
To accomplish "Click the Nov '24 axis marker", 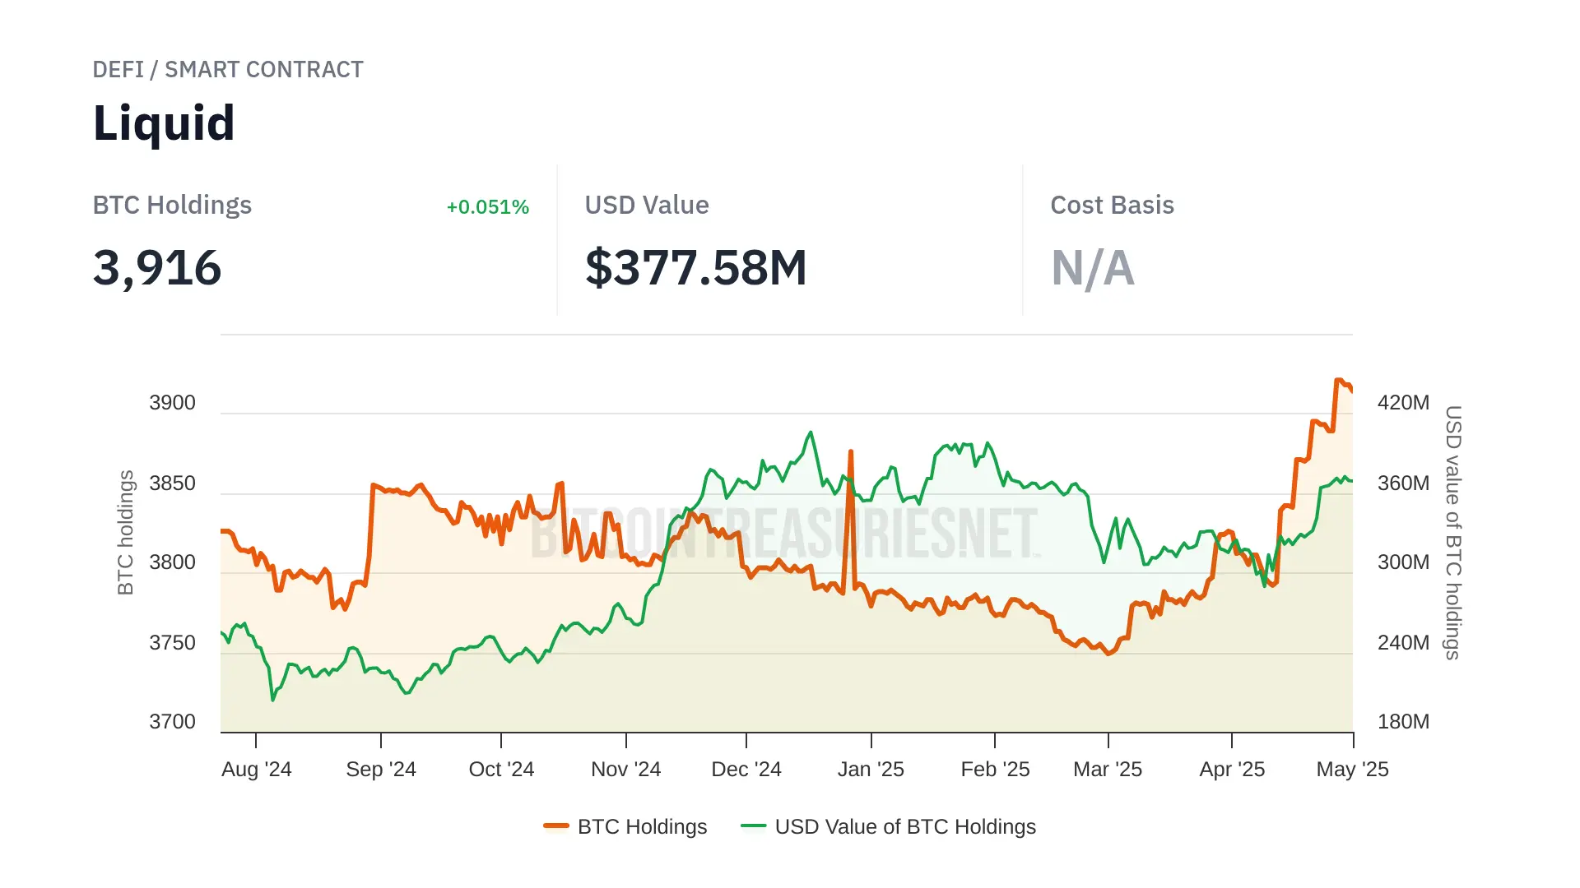I will coord(625,770).
